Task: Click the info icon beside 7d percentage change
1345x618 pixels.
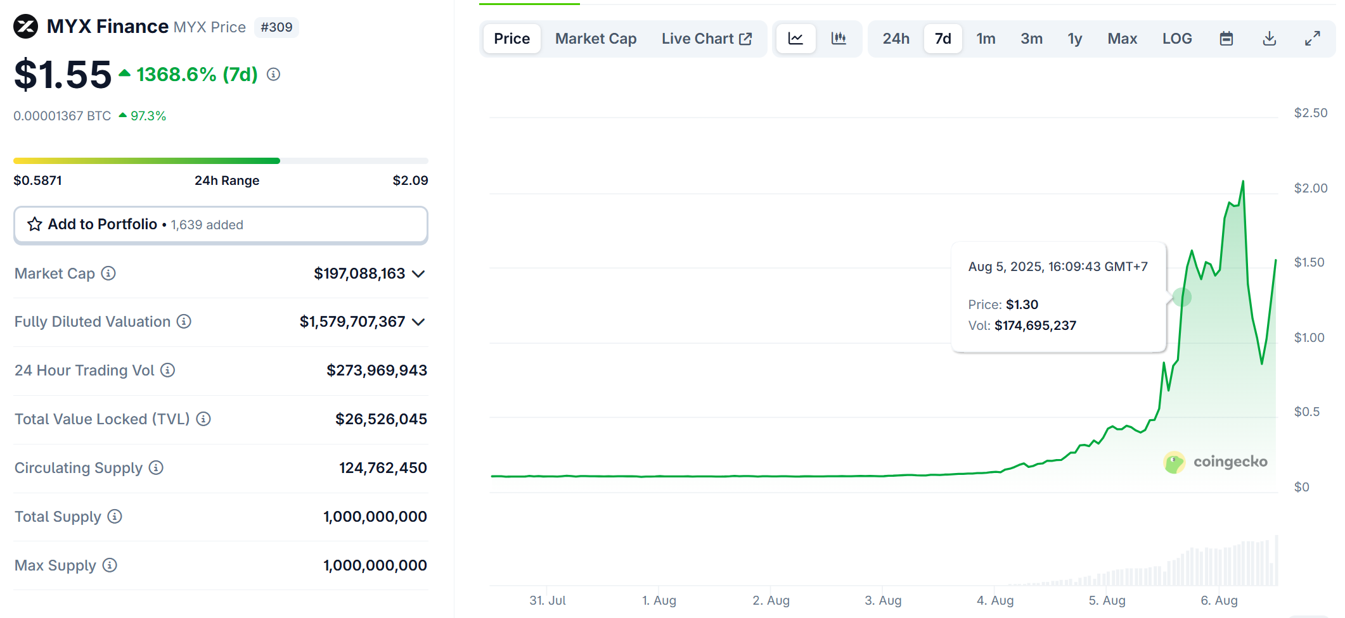Action: point(273,75)
